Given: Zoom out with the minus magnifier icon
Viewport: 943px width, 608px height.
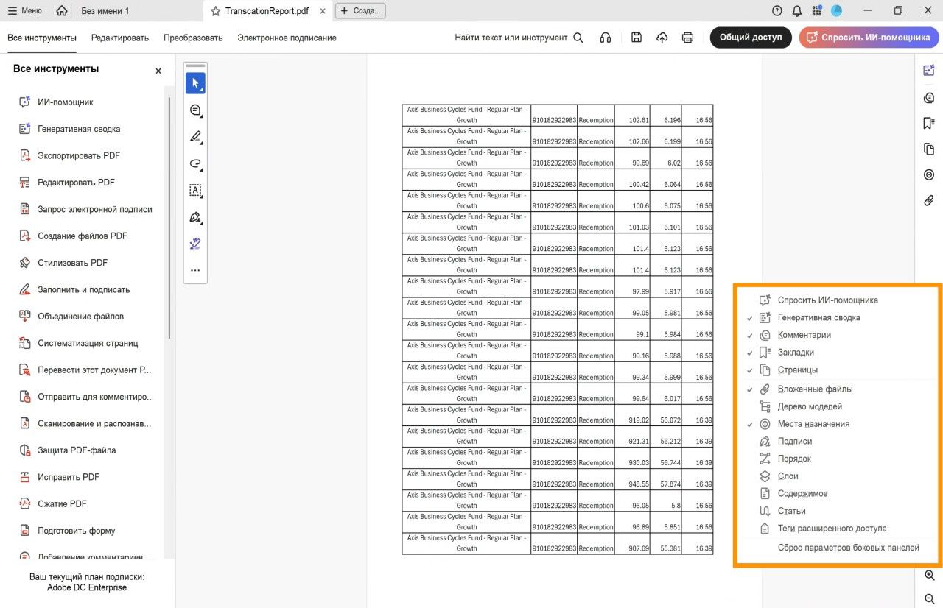Looking at the screenshot, I should [x=929, y=599].
